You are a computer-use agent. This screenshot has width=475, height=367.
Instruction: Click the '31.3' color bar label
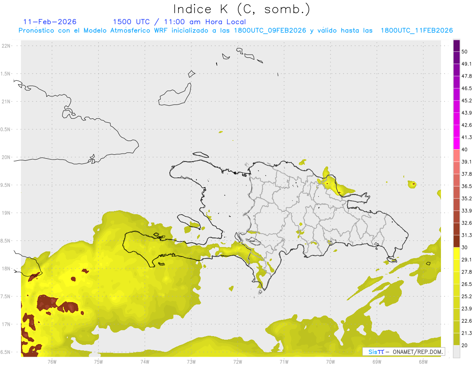click(467, 235)
